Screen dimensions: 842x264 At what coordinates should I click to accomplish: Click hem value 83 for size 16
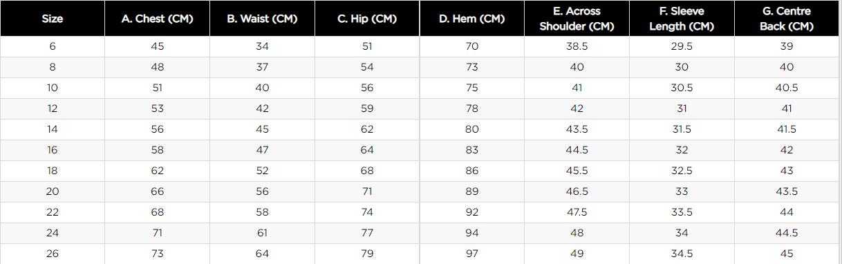pyautogui.click(x=472, y=150)
